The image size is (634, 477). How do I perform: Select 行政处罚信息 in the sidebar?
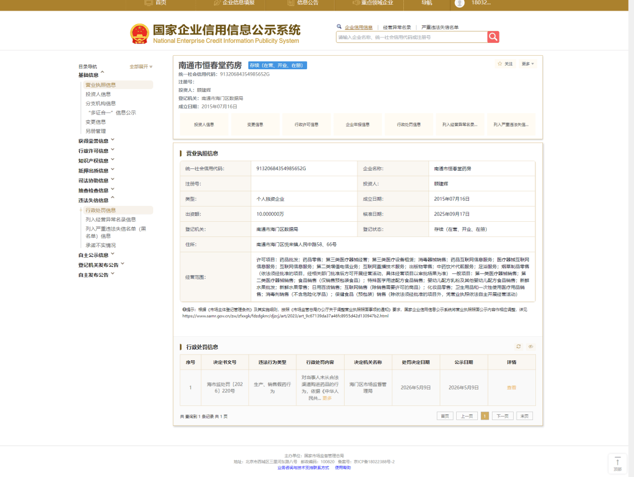pos(117,210)
